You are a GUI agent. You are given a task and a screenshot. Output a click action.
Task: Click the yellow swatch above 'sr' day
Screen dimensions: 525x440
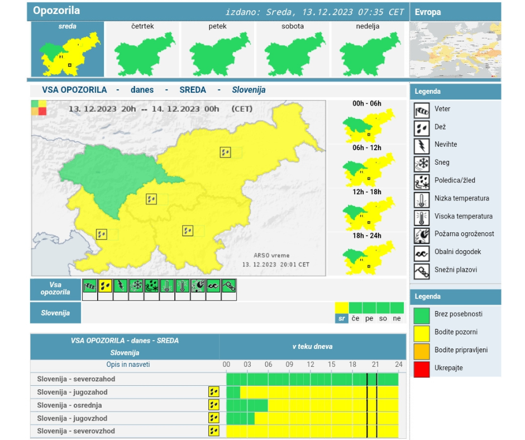click(341, 308)
